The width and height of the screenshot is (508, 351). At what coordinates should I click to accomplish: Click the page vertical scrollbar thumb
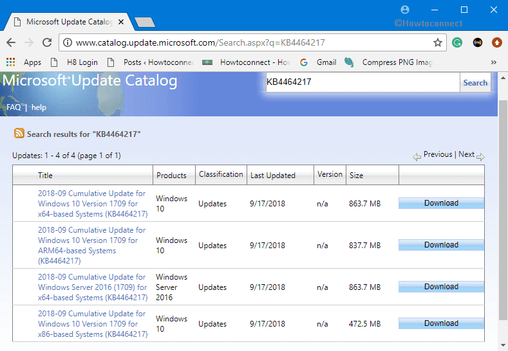click(503, 210)
